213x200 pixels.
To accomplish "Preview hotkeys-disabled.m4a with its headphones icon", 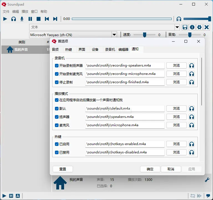I will [192, 152].
